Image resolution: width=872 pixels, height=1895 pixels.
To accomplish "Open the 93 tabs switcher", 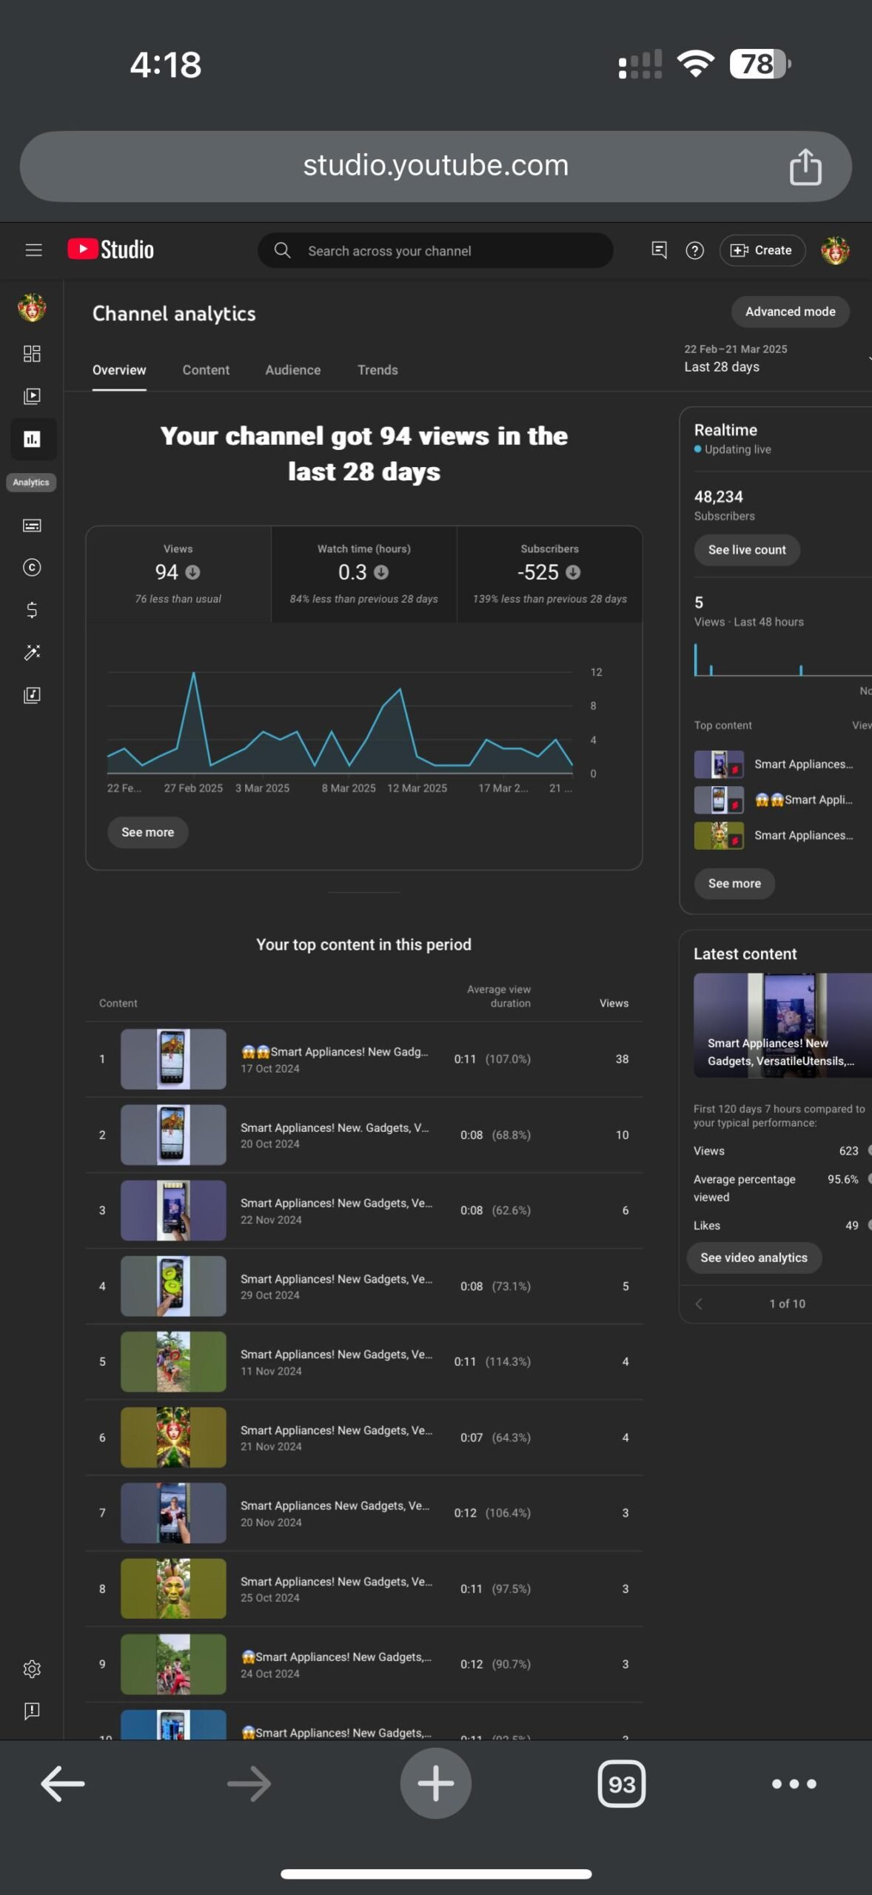I will coord(622,1784).
